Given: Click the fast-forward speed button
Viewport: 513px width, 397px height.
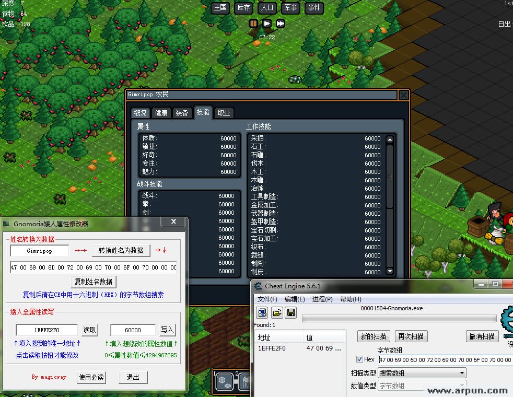Looking at the screenshot, I should click(281, 24).
